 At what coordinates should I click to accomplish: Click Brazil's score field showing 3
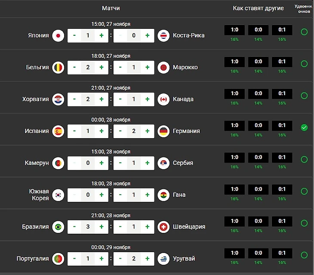click(x=88, y=226)
